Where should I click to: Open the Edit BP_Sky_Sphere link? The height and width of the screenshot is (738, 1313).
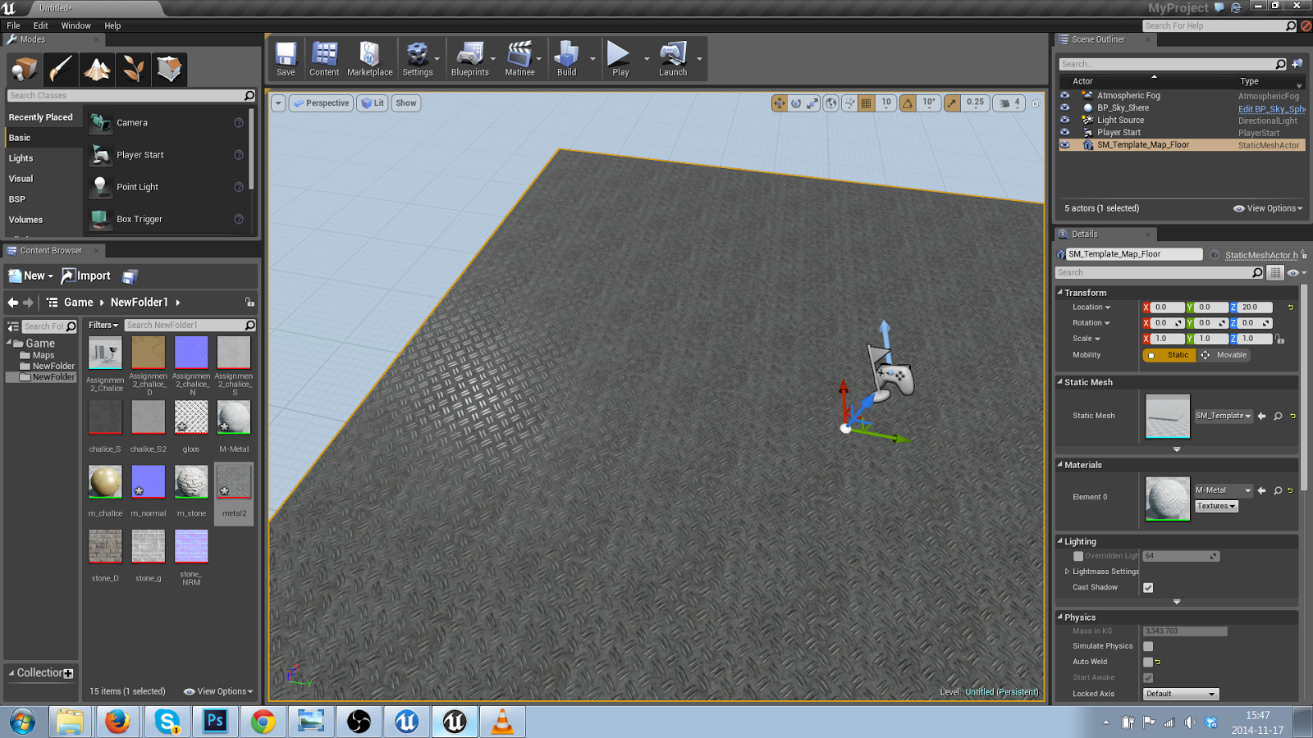[1271, 109]
